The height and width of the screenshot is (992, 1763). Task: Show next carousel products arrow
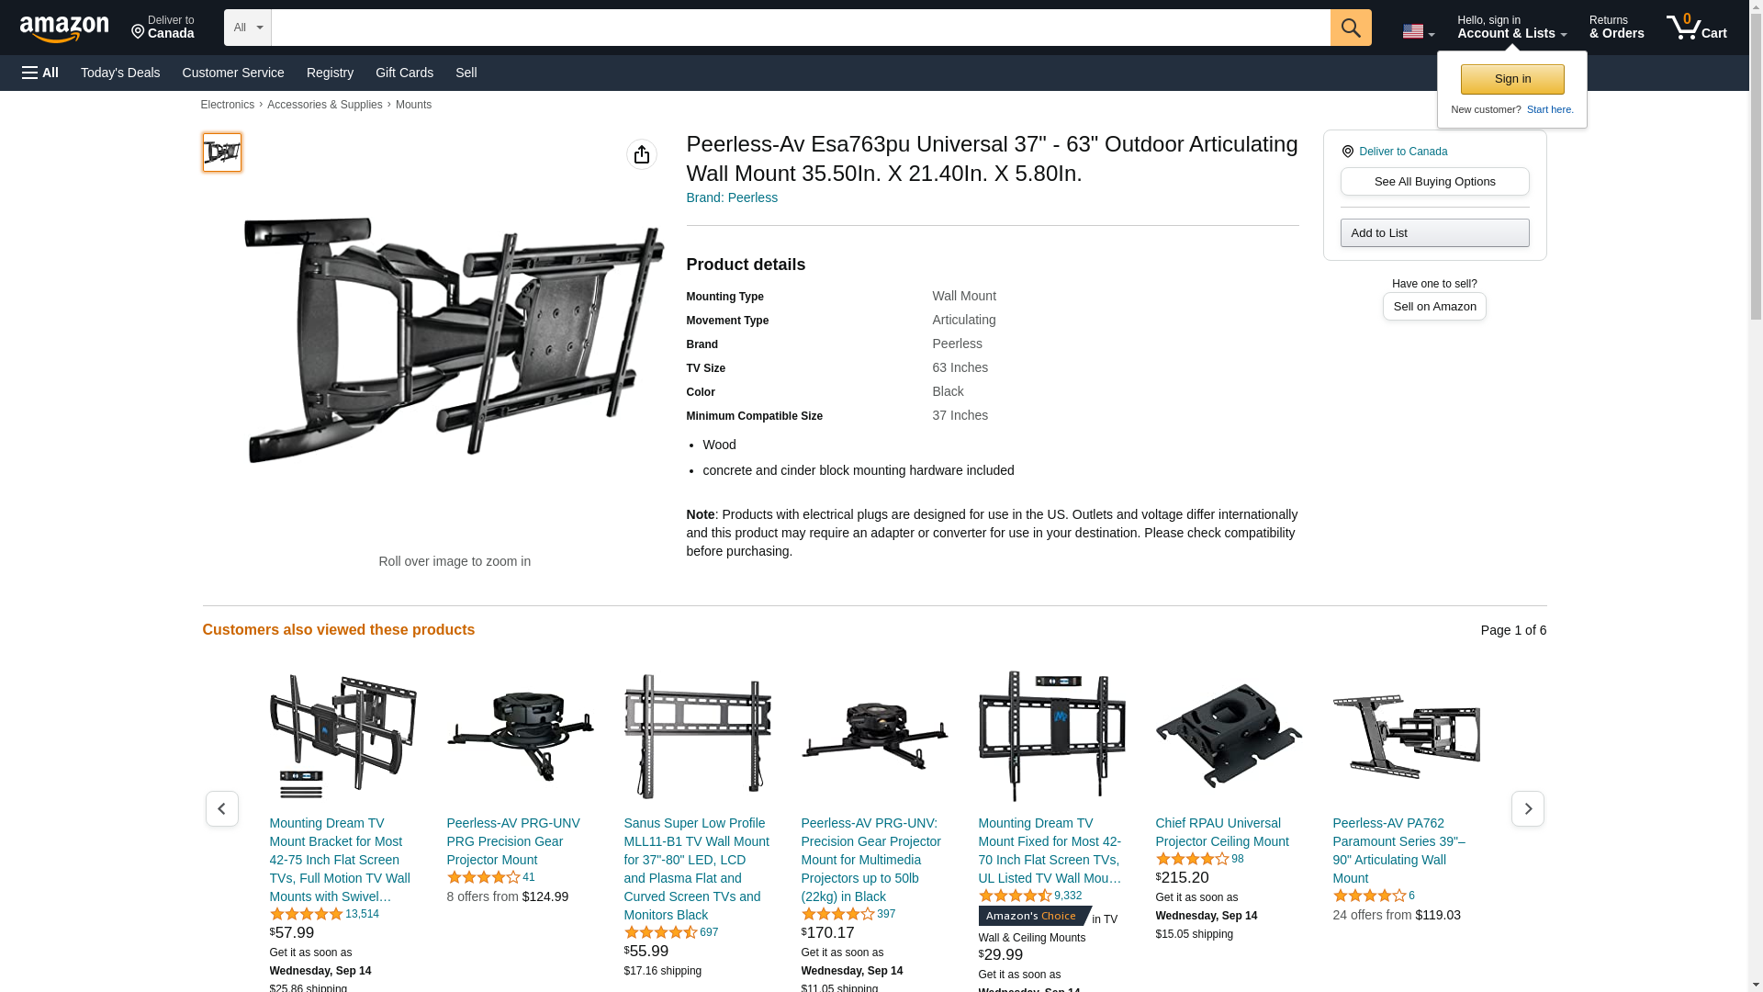tap(1528, 808)
